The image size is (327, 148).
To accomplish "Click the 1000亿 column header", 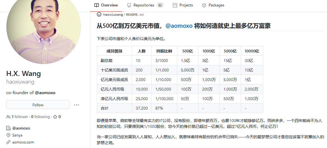I will [x=209, y=51].
